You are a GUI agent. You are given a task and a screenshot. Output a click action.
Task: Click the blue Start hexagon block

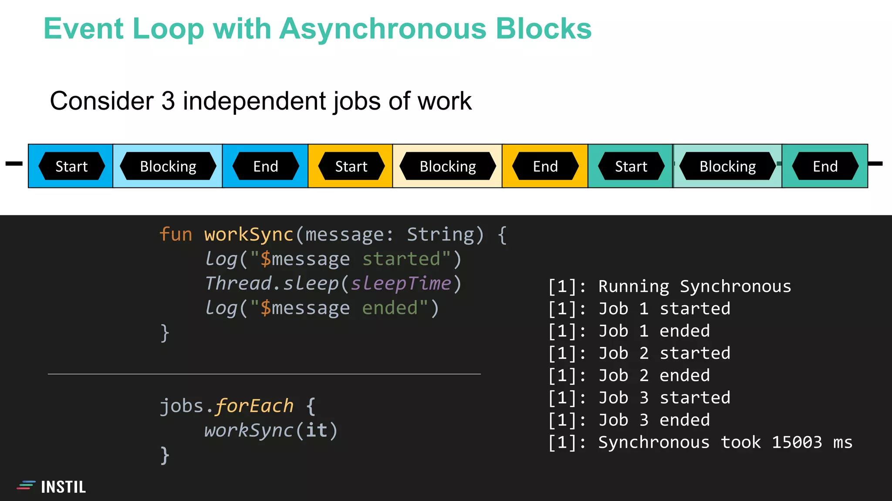(x=71, y=166)
